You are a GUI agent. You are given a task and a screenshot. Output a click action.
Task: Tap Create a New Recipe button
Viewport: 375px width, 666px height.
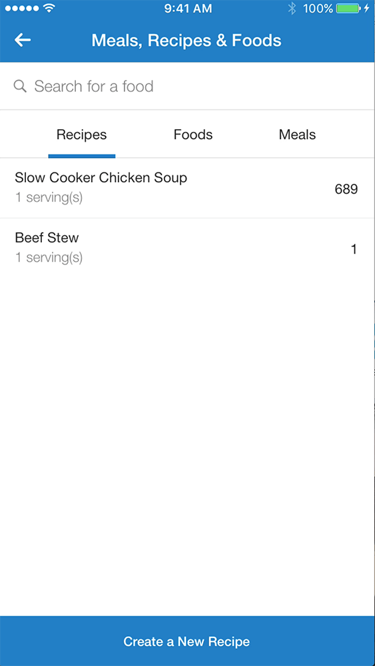coord(187,641)
